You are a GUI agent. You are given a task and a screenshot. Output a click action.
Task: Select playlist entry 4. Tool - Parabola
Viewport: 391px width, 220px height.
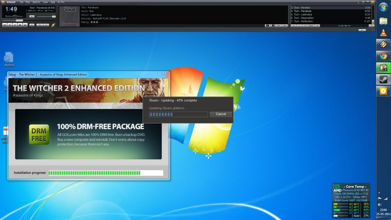tap(331, 11)
